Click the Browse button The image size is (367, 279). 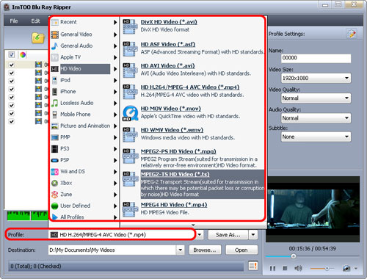pyautogui.click(x=205, y=250)
